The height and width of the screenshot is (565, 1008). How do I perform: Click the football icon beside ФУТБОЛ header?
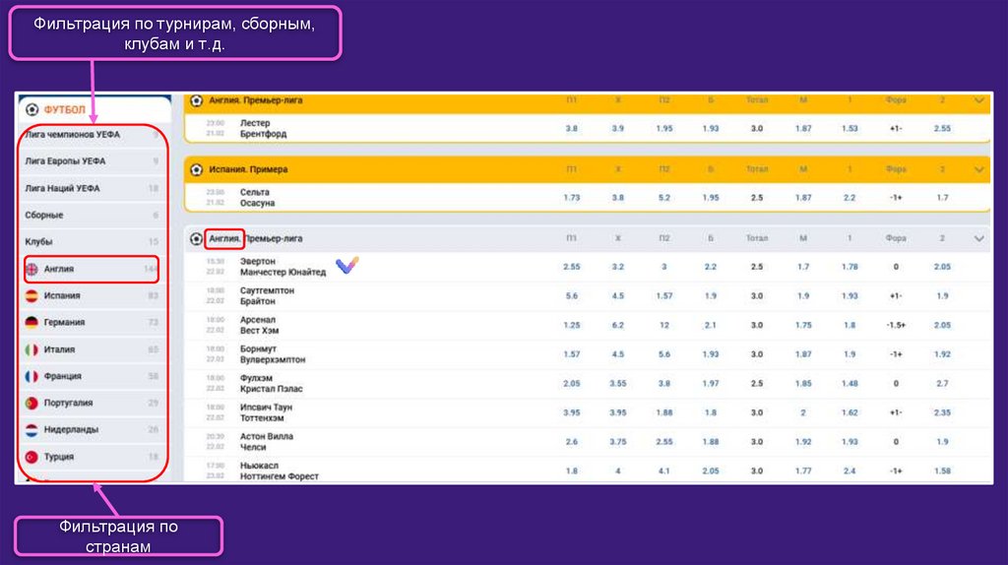click(x=31, y=109)
